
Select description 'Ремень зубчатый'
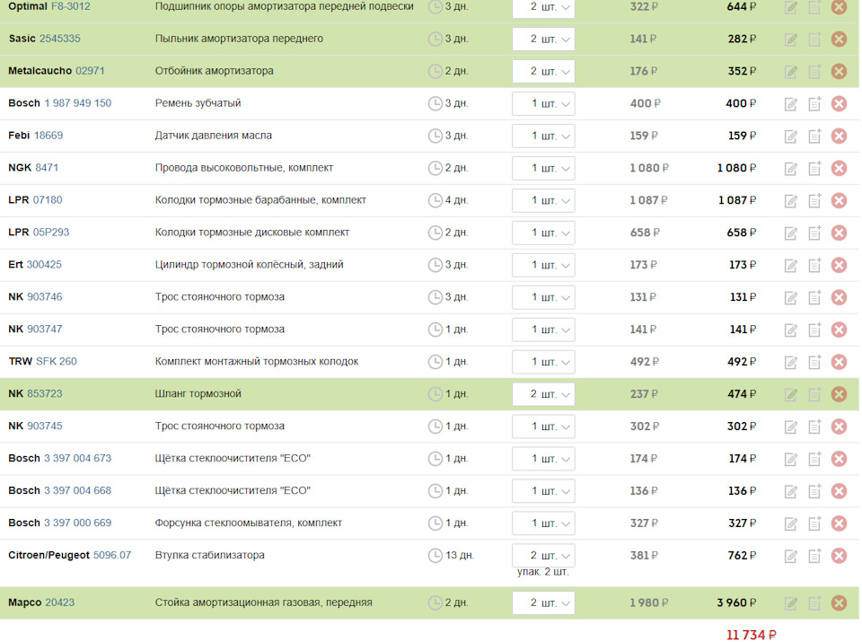pyautogui.click(x=198, y=103)
